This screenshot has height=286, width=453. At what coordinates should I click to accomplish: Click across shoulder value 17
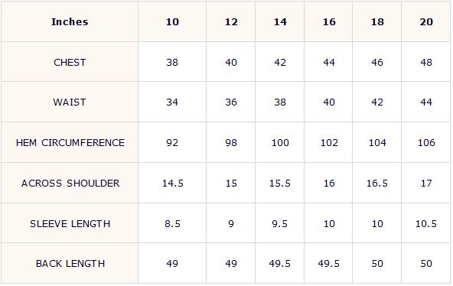click(x=426, y=184)
